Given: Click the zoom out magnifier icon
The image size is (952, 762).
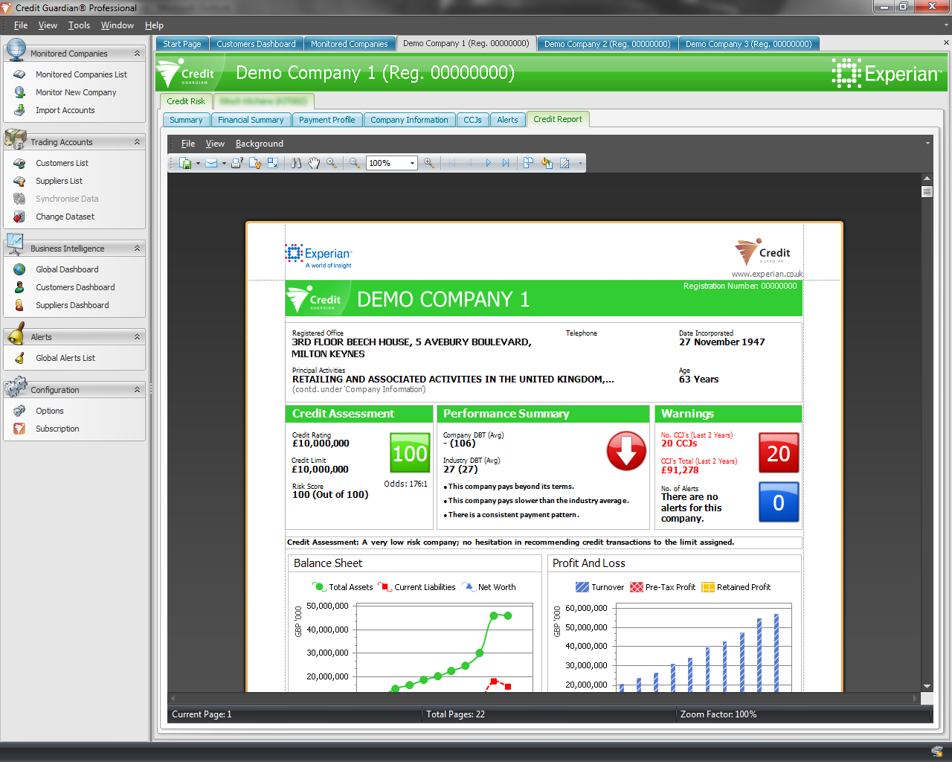Looking at the screenshot, I should 355,163.
